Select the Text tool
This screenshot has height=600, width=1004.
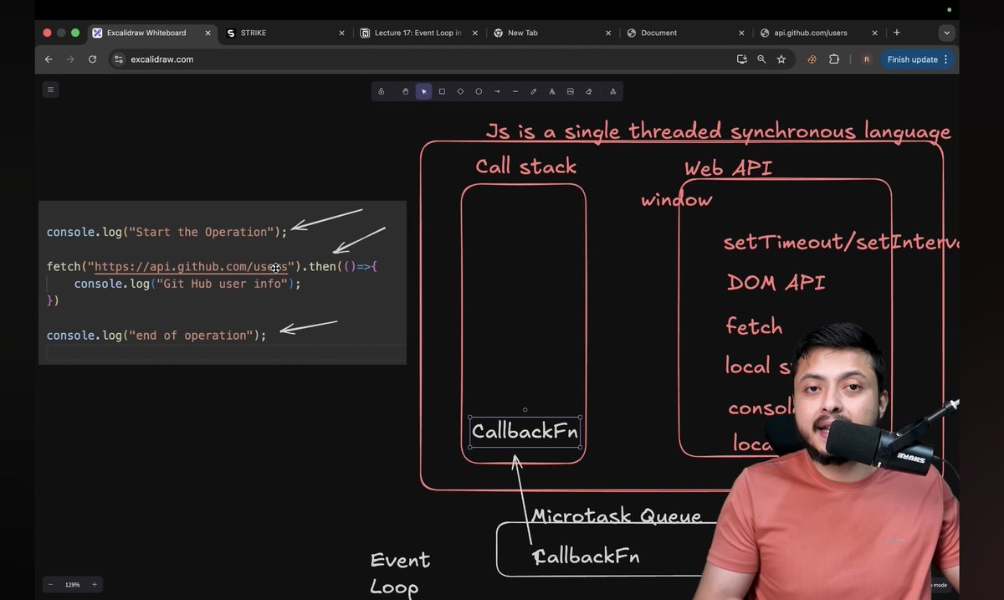pyautogui.click(x=552, y=91)
